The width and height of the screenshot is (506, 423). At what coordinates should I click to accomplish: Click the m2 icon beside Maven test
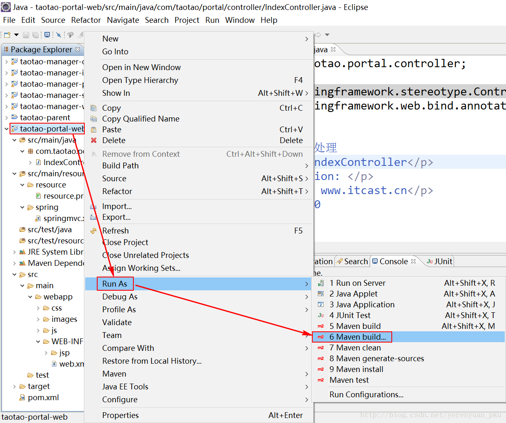tap(321, 380)
